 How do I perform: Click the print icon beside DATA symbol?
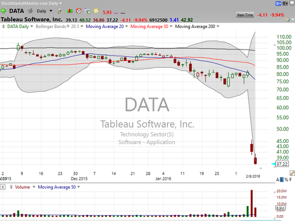pos(30,10)
